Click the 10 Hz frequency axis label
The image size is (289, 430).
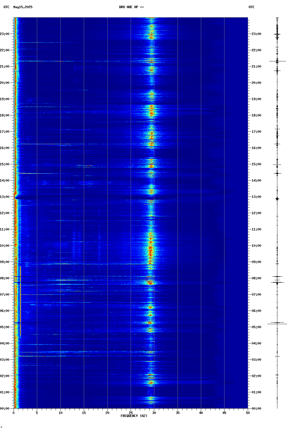tap(60, 413)
